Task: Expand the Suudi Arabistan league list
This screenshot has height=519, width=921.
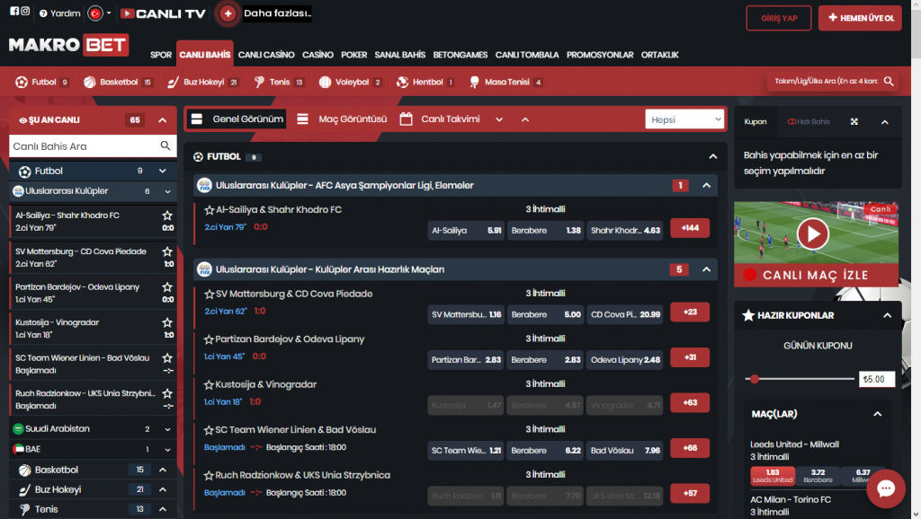Action: [x=166, y=429]
